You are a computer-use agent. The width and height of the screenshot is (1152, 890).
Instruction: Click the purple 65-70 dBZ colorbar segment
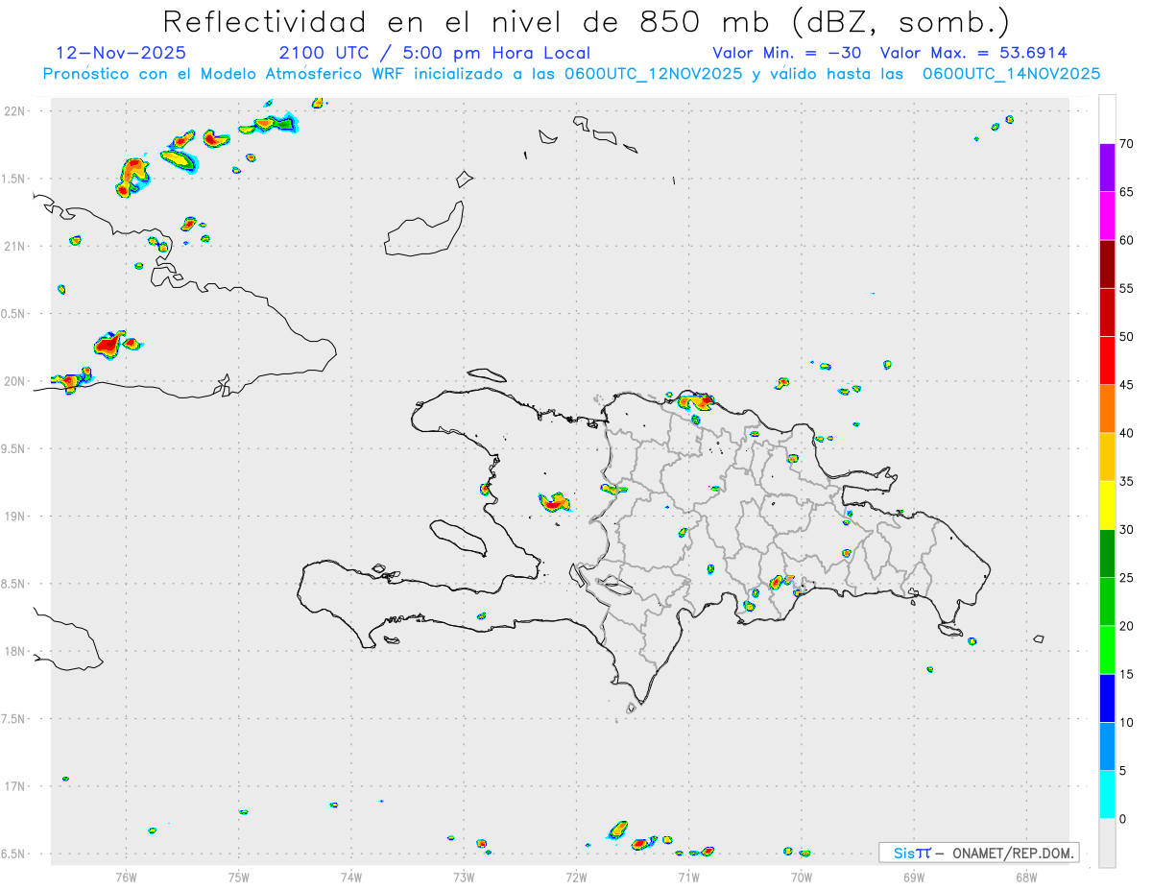(x=1107, y=168)
